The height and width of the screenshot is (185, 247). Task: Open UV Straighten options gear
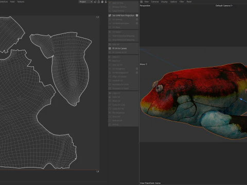137,69
